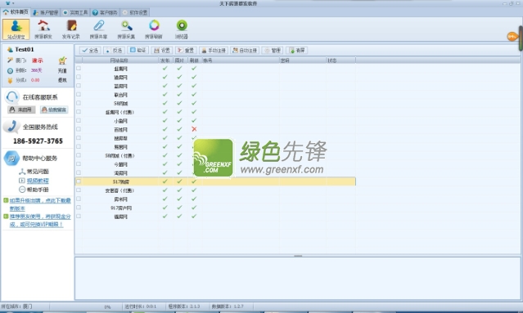Click the 帐号 column header
Image resolution: width=523 pixels, height=313 pixels.
(241, 60)
